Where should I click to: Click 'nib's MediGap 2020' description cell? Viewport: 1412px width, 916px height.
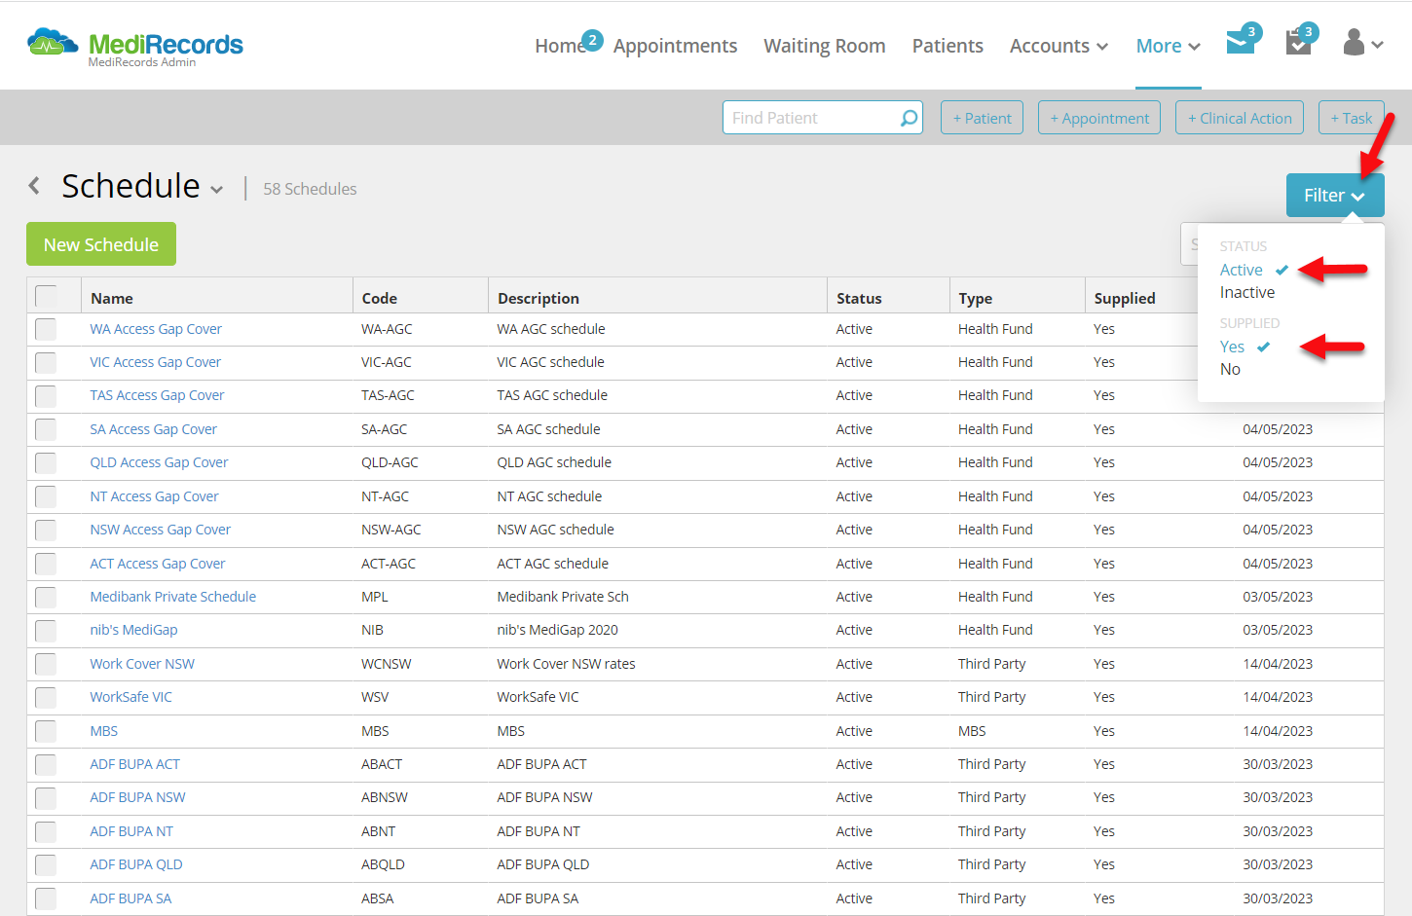pyautogui.click(x=557, y=630)
